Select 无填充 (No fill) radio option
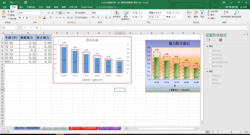Image resolution: width=250 pixels, height=135 pixels. [x=210, y=51]
